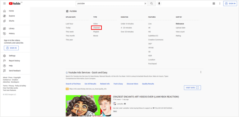Image resolution: width=239 pixels, height=117 pixels.
Task: Filter by Today upload date
Action: pos(68,28)
